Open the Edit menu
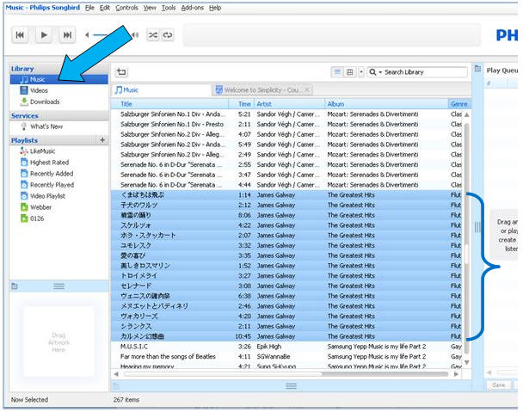Viewport: 523px width, 412px height. 104,8
